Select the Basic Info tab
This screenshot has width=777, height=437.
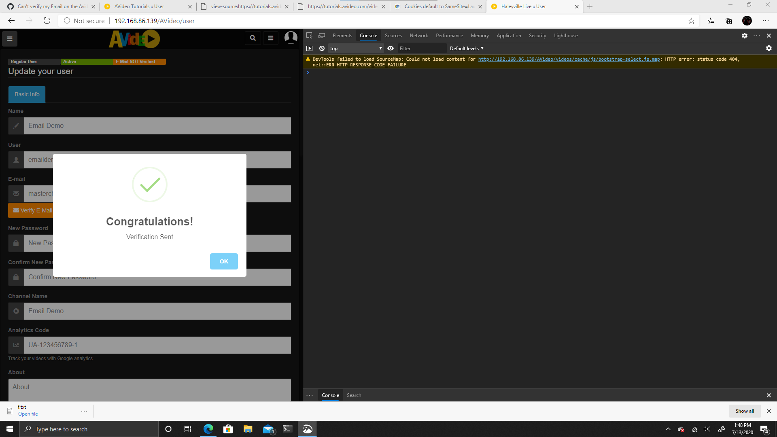(26, 94)
